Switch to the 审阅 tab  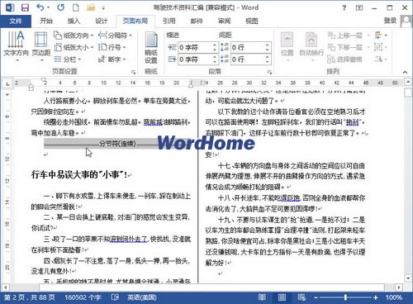coord(224,21)
